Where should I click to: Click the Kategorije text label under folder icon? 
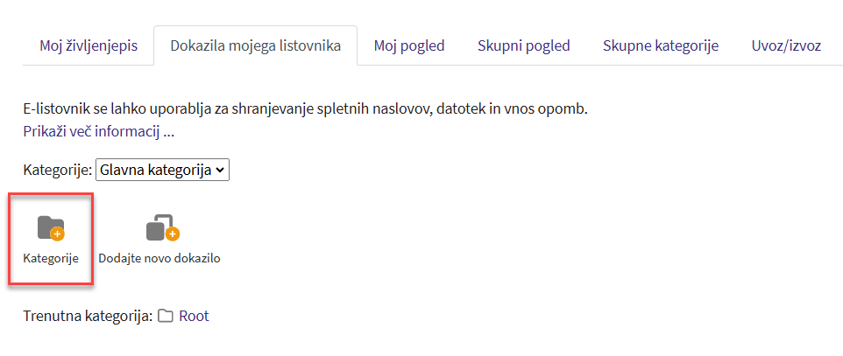pyautogui.click(x=50, y=259)
